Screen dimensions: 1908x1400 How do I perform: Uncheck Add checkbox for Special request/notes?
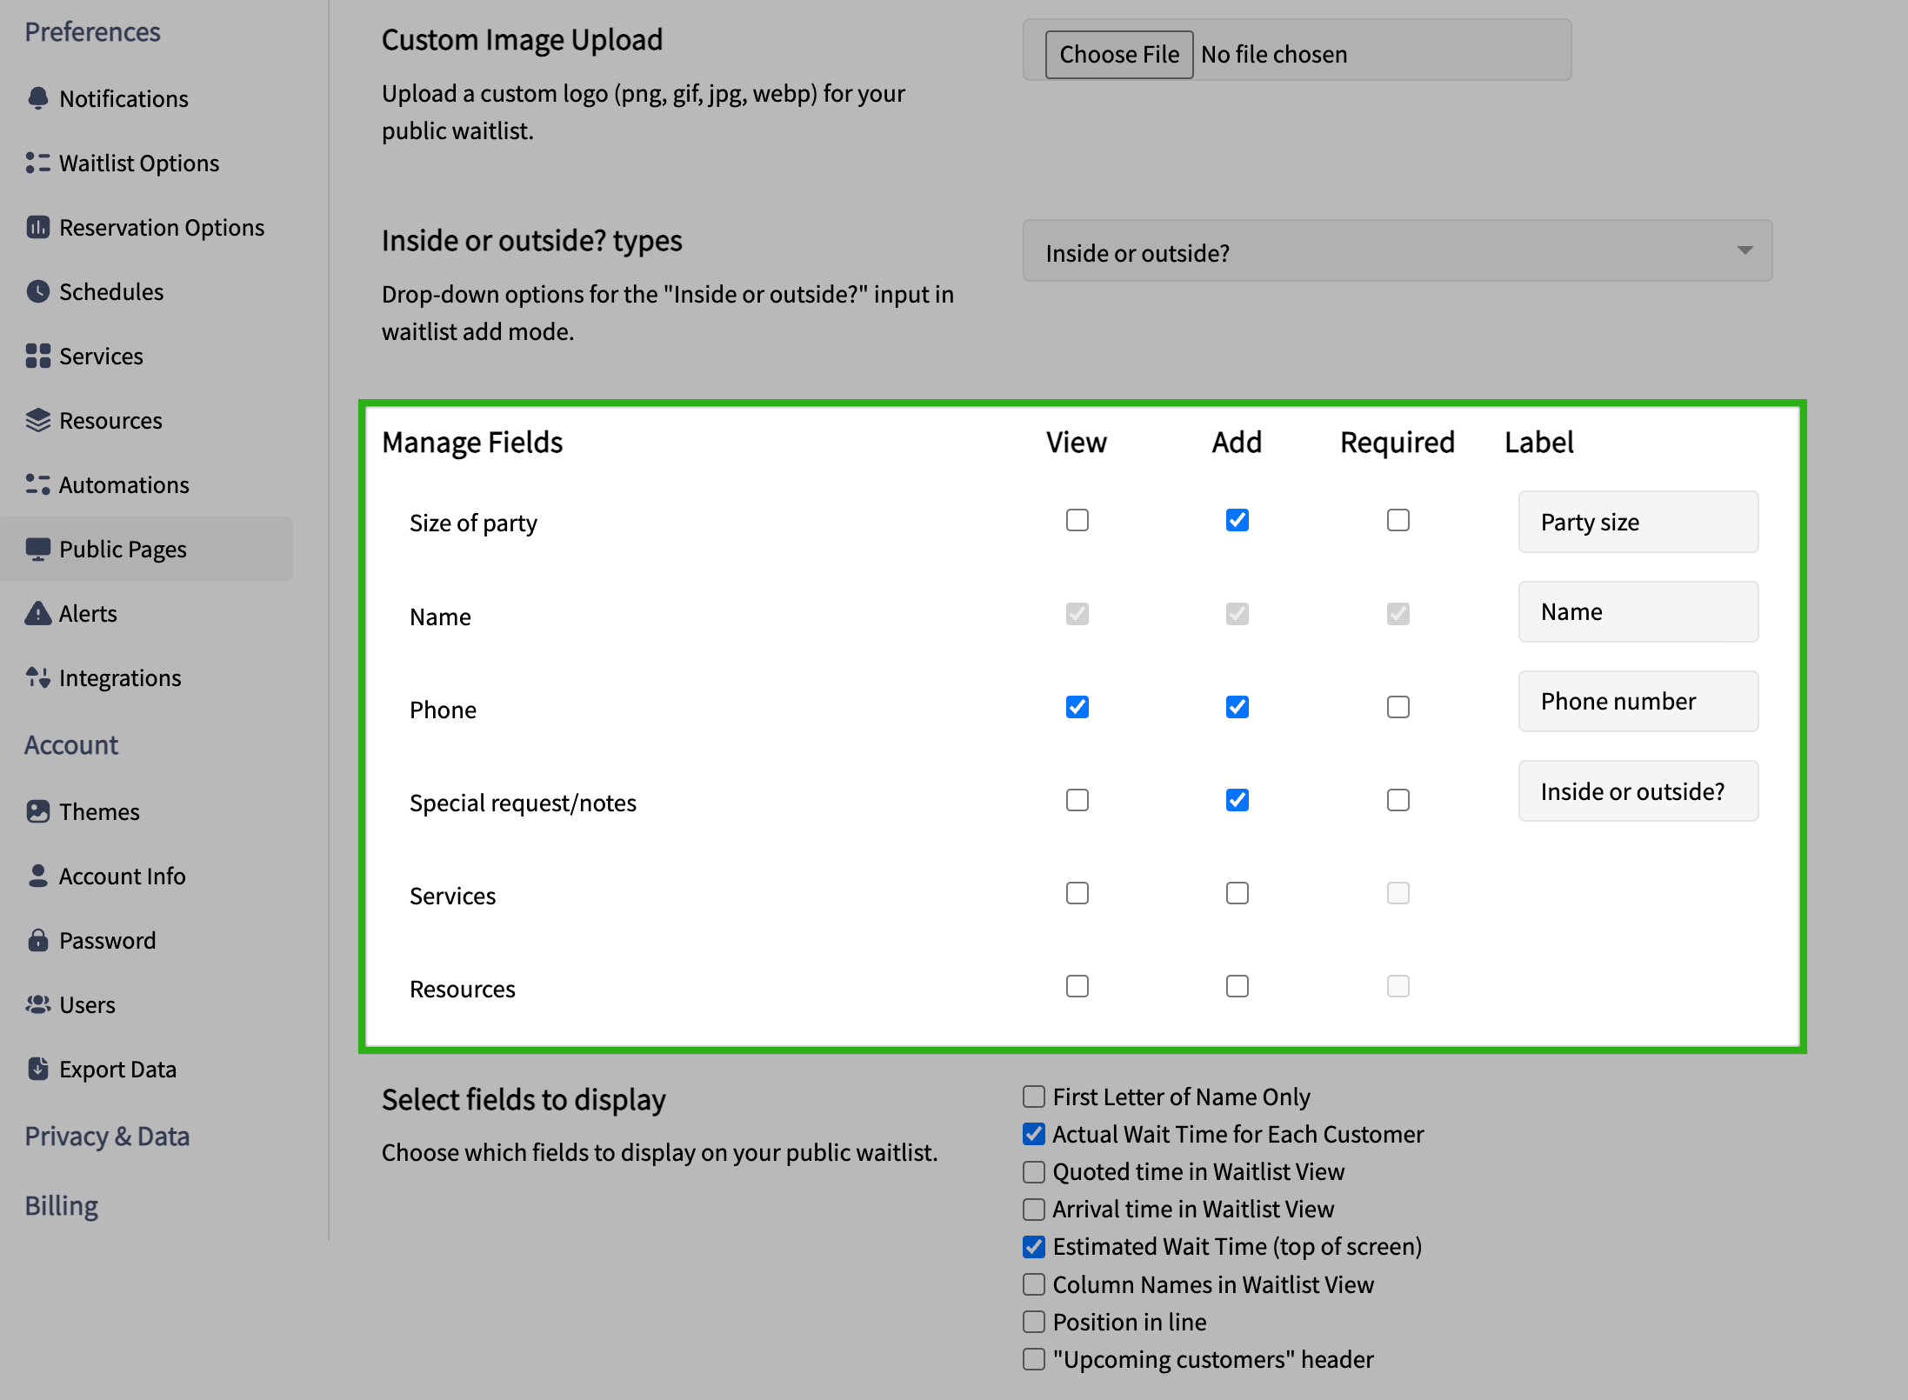click(x=1237, y=800)
